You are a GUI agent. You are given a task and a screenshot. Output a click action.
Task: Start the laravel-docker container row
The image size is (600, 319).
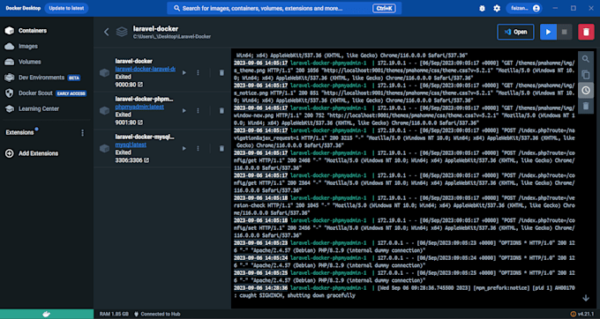pyautogui.click(x=184, y=72)
